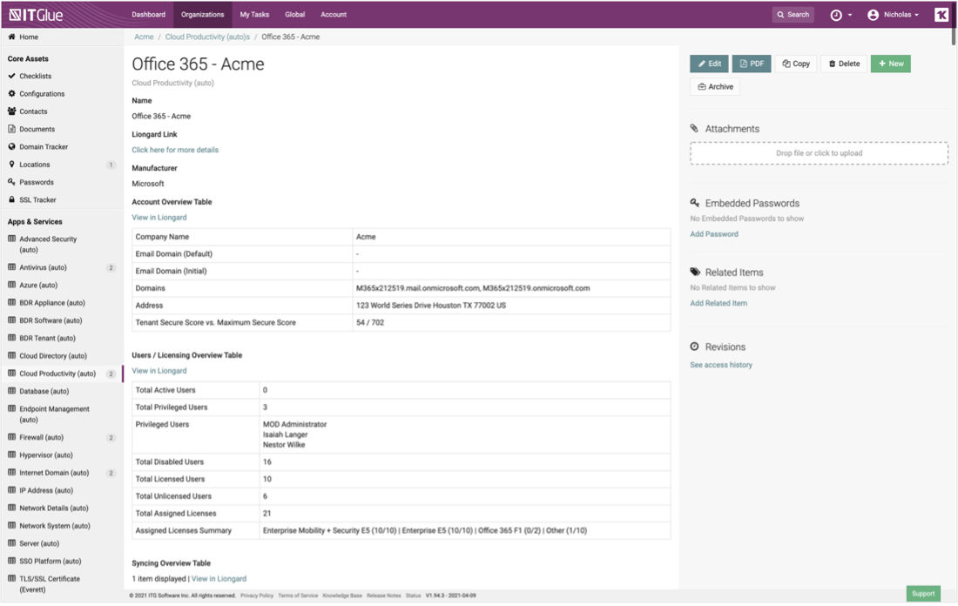Select the Organizations tab
The image size is (958, 606).
tap(202, 15)
